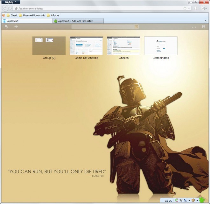Open the Group (2) thumbnail
210x204 pixels.
(49, 46)
